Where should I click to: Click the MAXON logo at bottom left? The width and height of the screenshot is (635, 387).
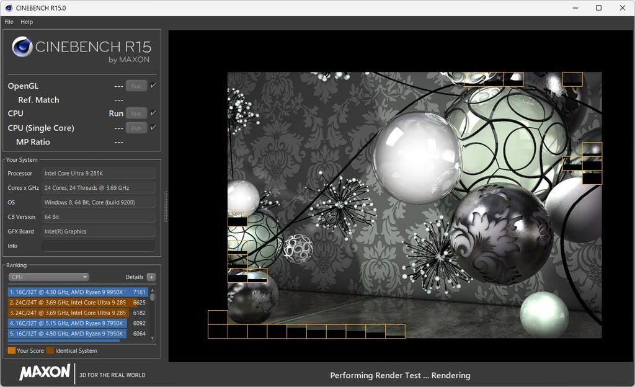[x=45, y=372]
